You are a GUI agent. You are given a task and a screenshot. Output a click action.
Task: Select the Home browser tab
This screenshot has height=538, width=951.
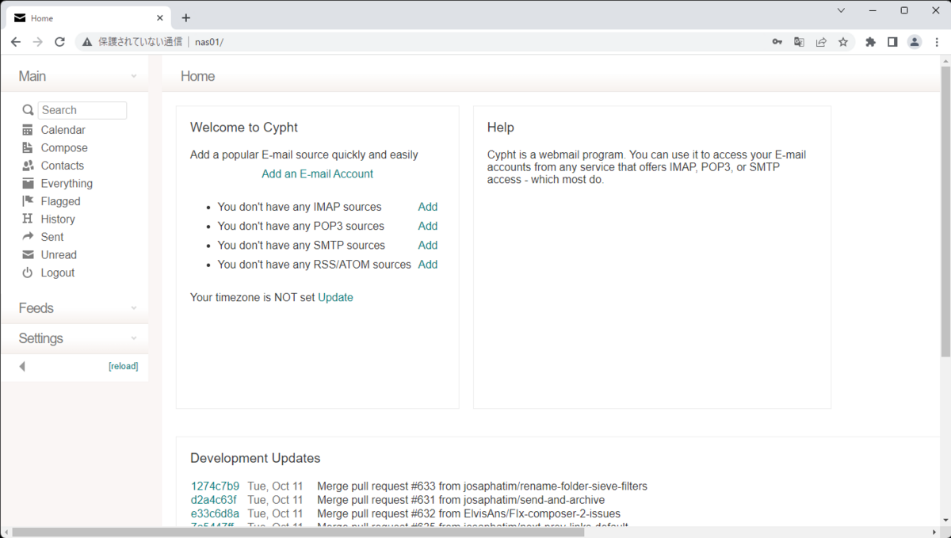[90, 17]
